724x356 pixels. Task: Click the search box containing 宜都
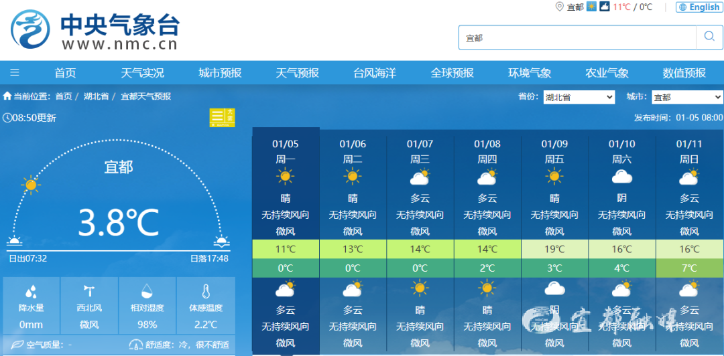click(577, 37)
